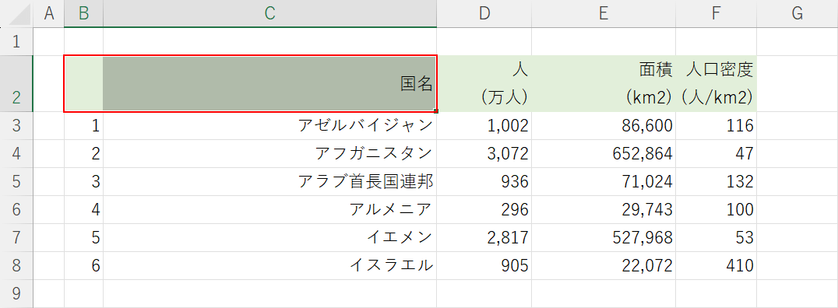The width and height of the screenshot is (838, 308).
Task: Click index cell 5 beside イエメン
Action: [x=84, y=237]
